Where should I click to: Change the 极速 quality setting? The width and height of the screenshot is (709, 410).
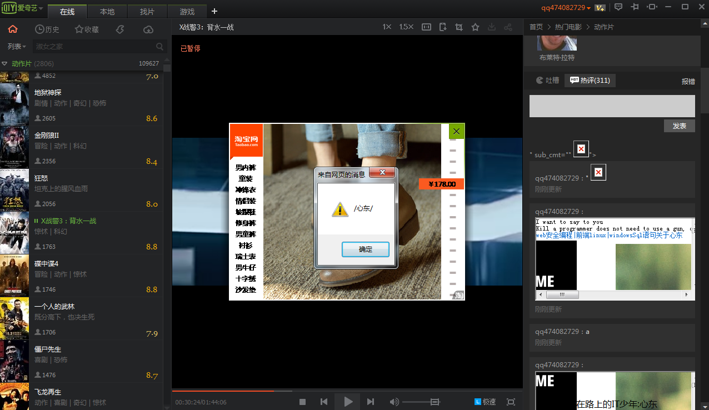485,402
